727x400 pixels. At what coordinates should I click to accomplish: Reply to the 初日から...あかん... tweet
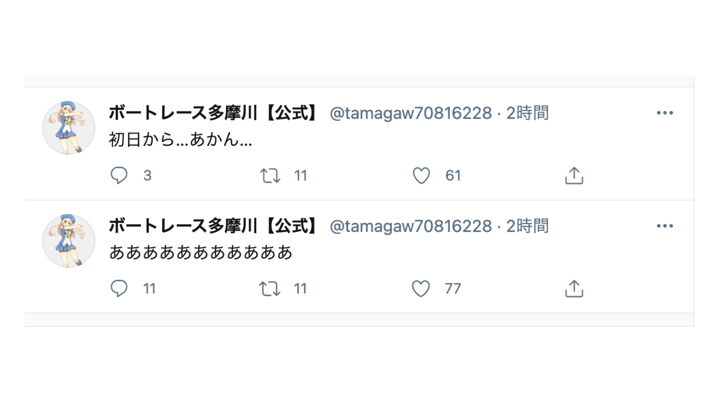tap(119, 175)
